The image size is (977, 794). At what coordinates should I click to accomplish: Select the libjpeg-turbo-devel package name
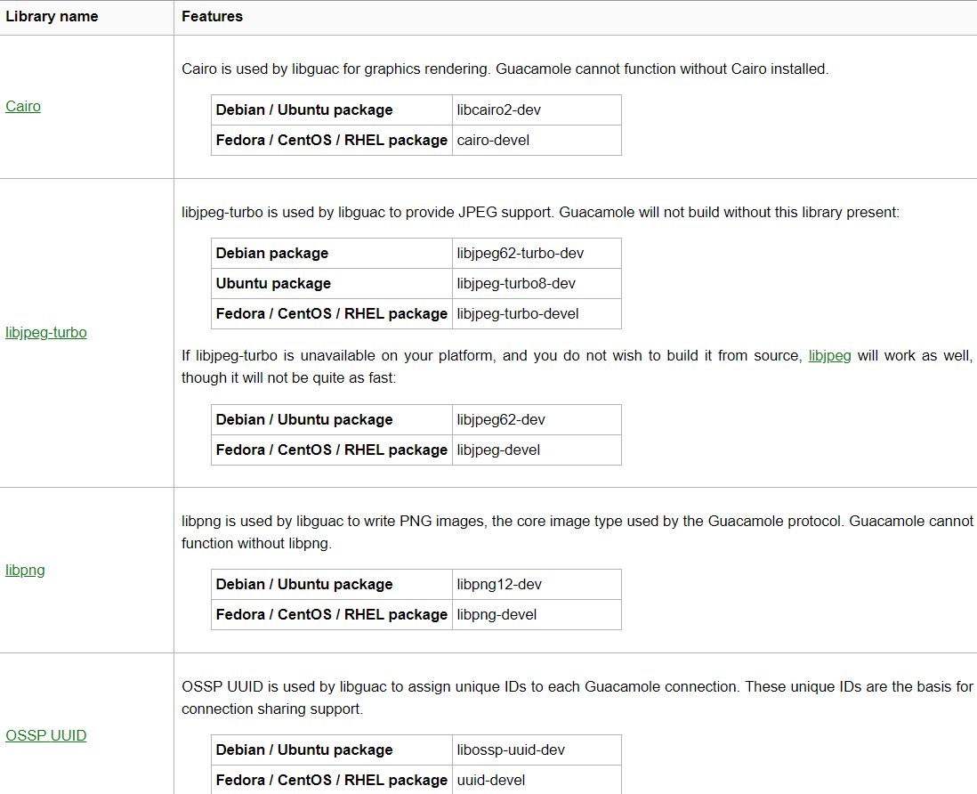coord(518,314)
